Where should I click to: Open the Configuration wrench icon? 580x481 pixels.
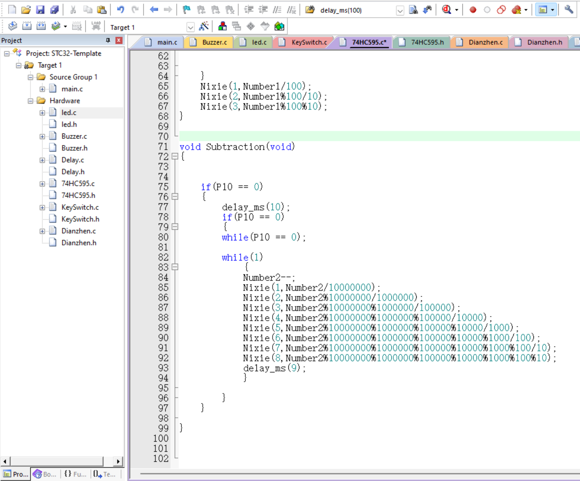click(x=569, y=10)
